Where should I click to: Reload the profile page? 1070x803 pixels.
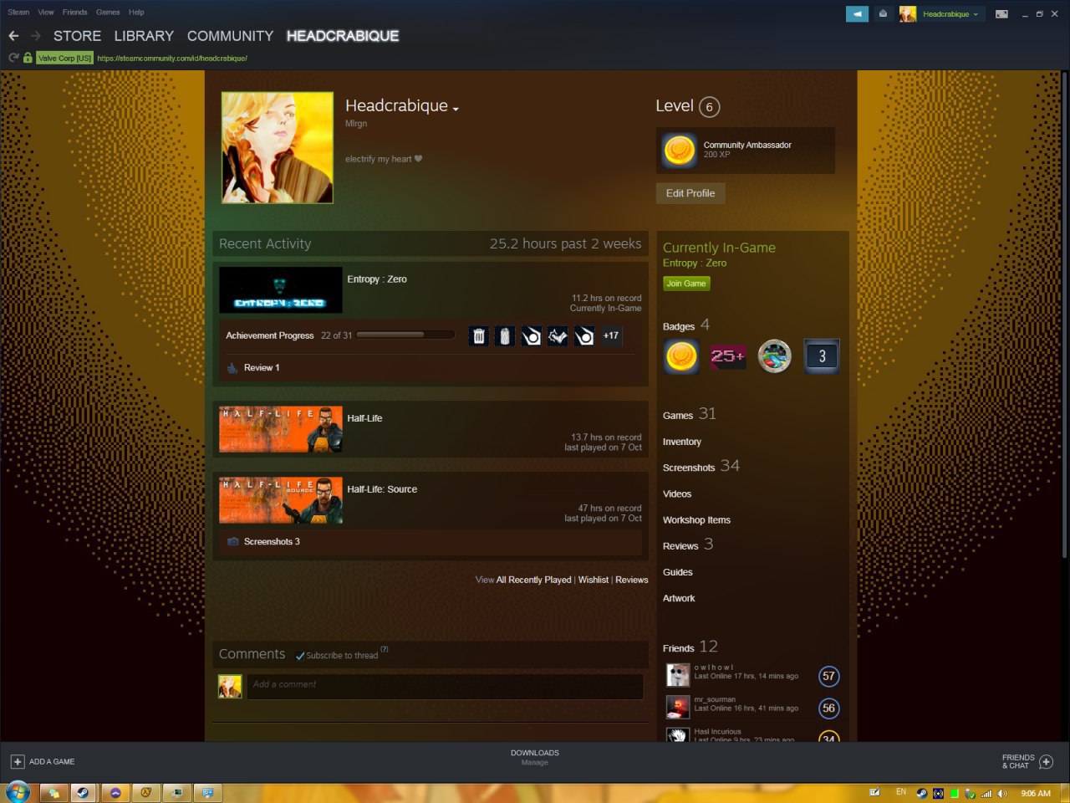coord(13,58)
